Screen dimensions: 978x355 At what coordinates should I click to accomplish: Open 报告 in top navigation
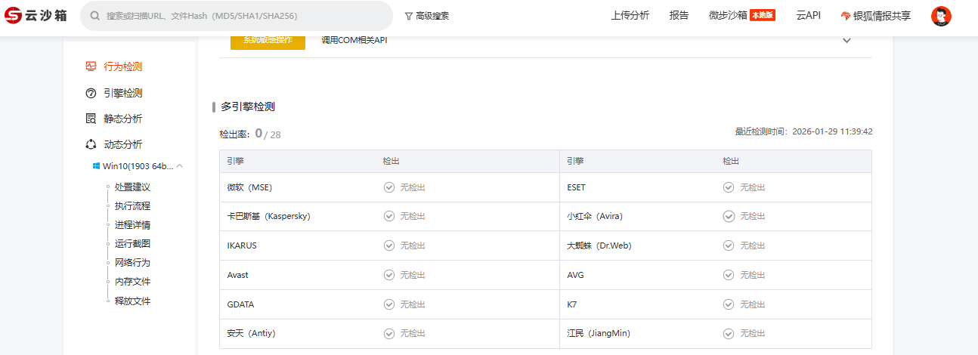[679, 15]
